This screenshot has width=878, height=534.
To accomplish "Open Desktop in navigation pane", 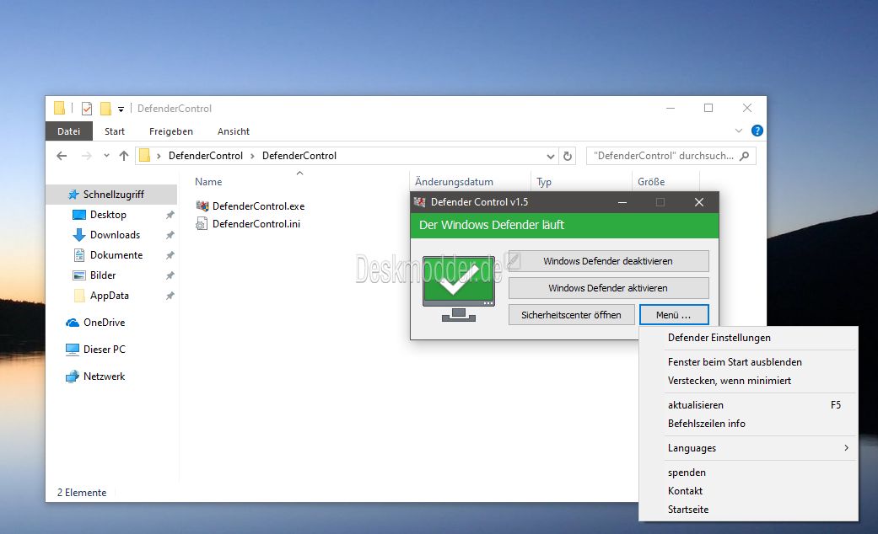I will [108, 215].
